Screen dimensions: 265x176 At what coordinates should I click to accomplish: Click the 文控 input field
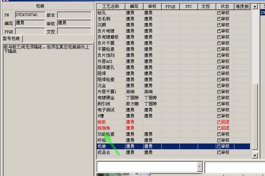tap(74, 31)
